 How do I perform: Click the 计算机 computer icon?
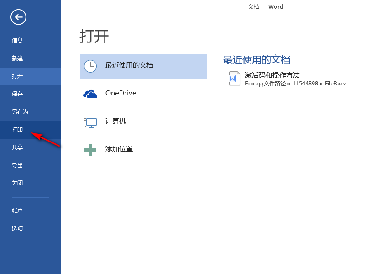[90, 121]
